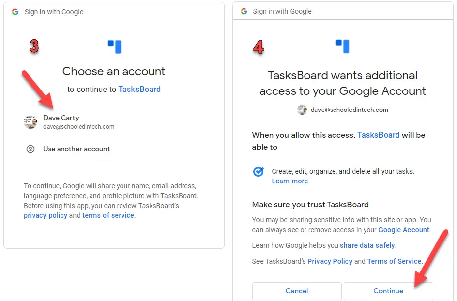
Task: Click the Cancel button
Action: pos(297,291)
